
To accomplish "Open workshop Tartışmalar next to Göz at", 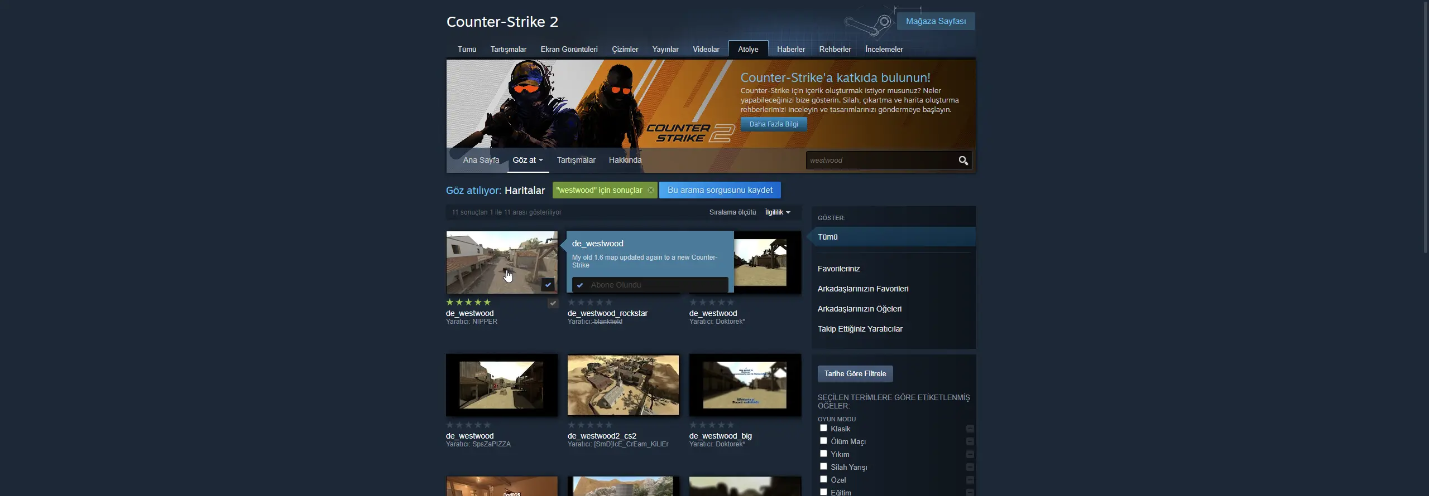I will tap(576, 160).
